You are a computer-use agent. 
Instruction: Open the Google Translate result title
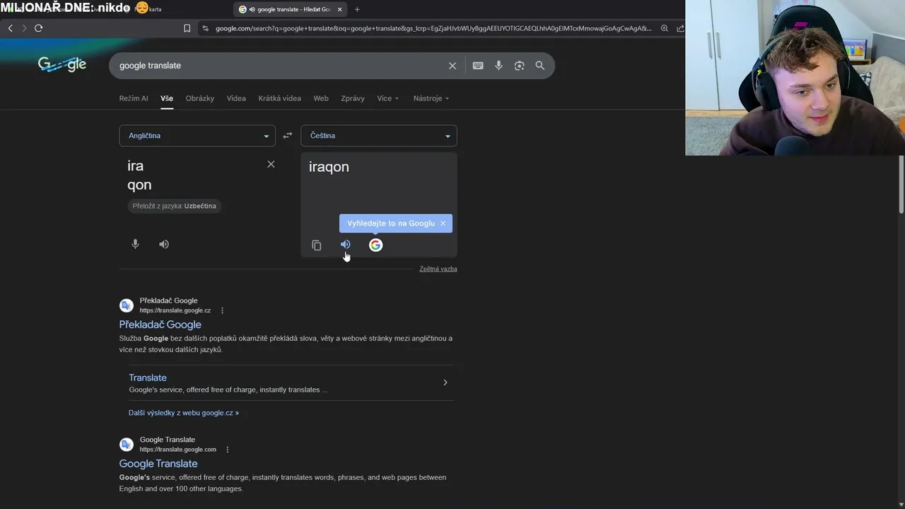(158, 464)
